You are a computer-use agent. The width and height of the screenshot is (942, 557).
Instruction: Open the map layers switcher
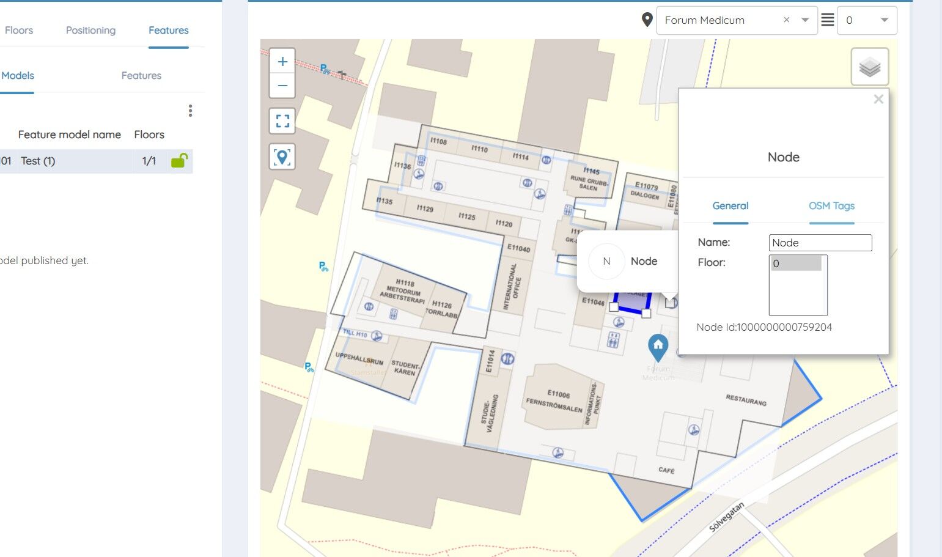tap(870, 67)
